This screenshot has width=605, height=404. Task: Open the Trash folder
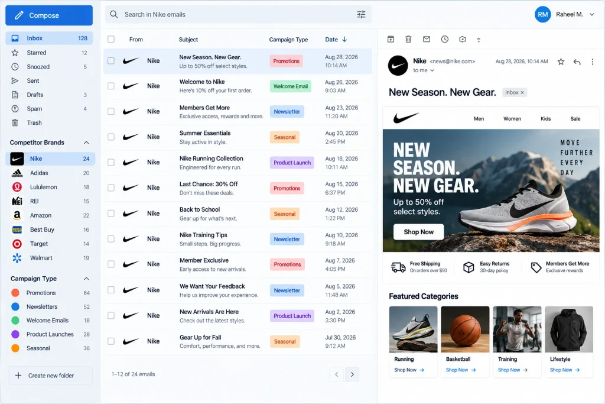(50, 123)
